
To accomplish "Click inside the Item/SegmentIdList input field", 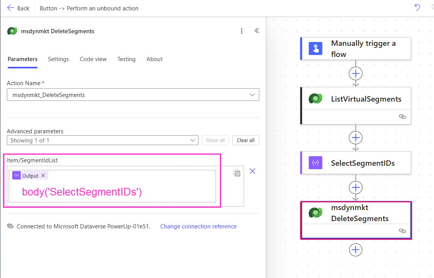I will pos(112,186).
